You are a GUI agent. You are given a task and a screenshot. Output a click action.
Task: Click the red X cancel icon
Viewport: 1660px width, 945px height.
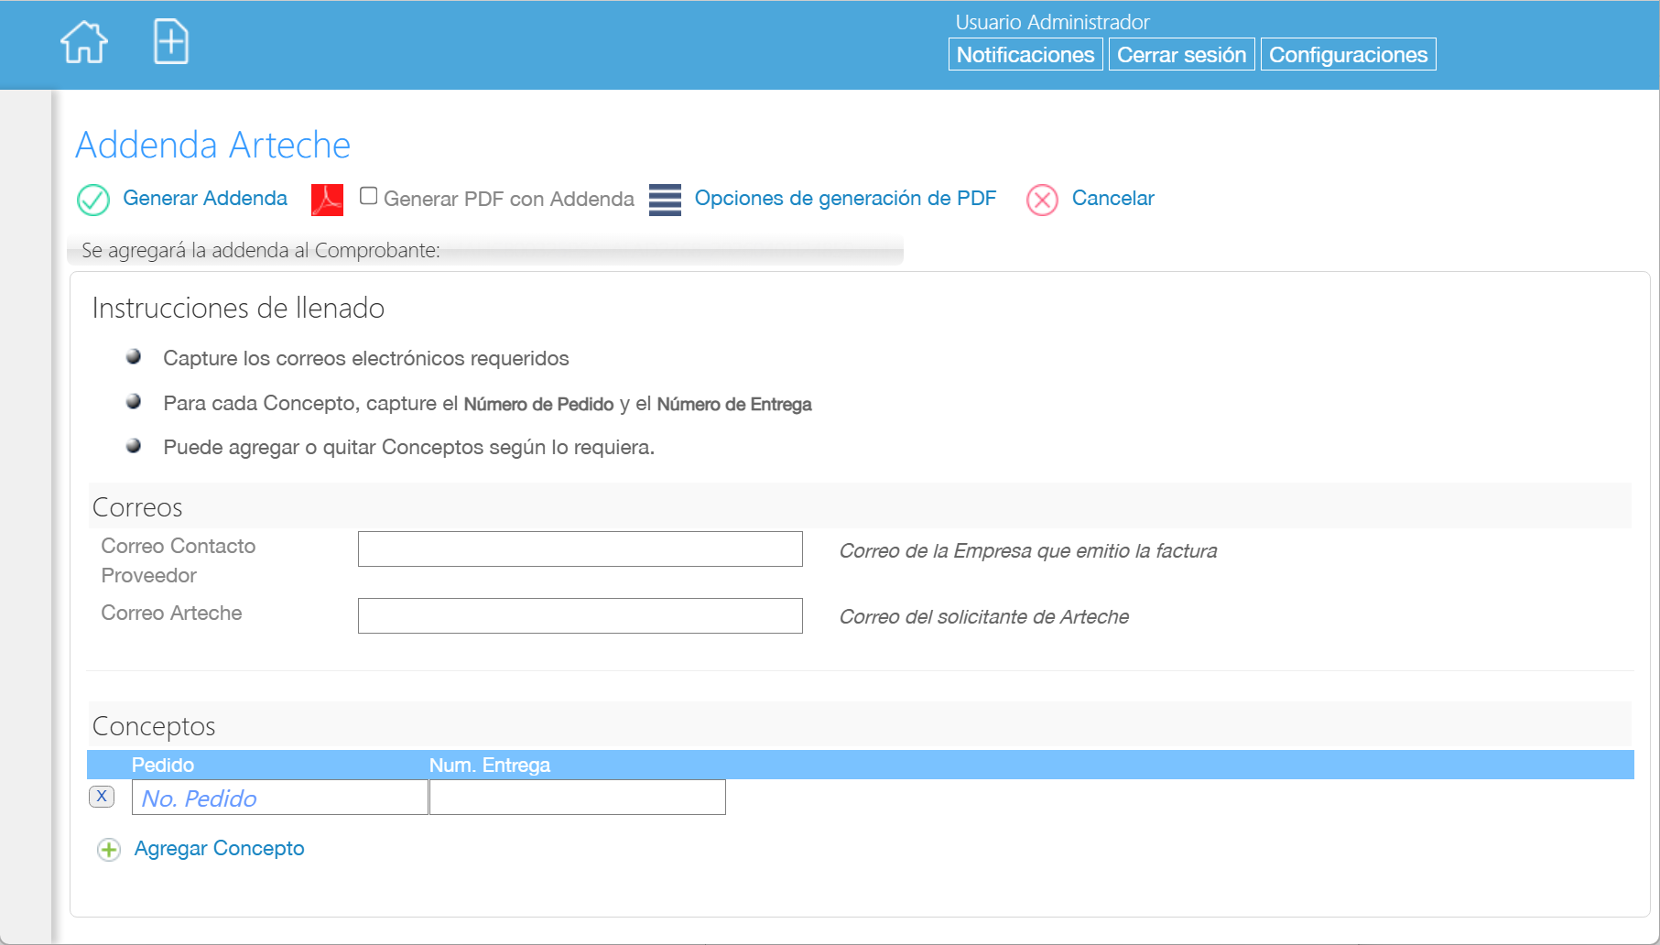pyautogui.click(x=1042, y=200)
